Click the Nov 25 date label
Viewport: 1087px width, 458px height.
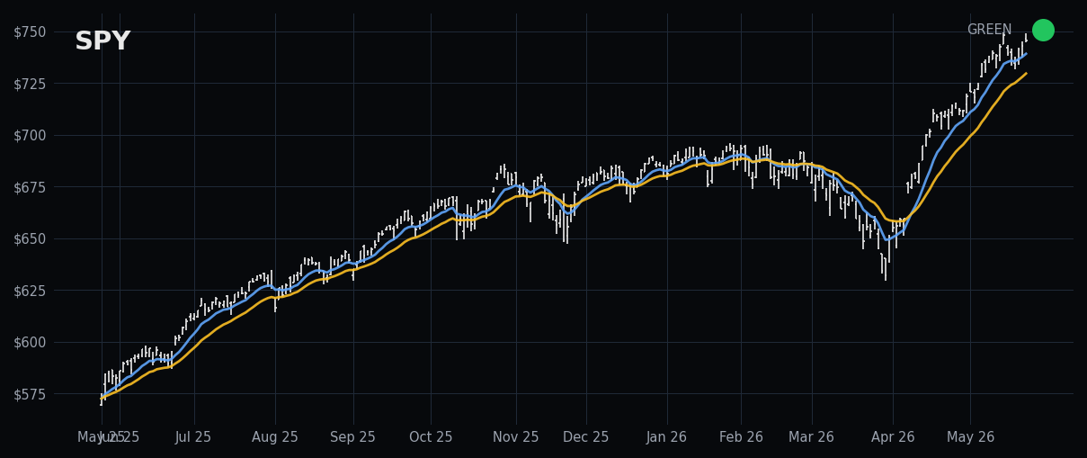click(516, 437)
